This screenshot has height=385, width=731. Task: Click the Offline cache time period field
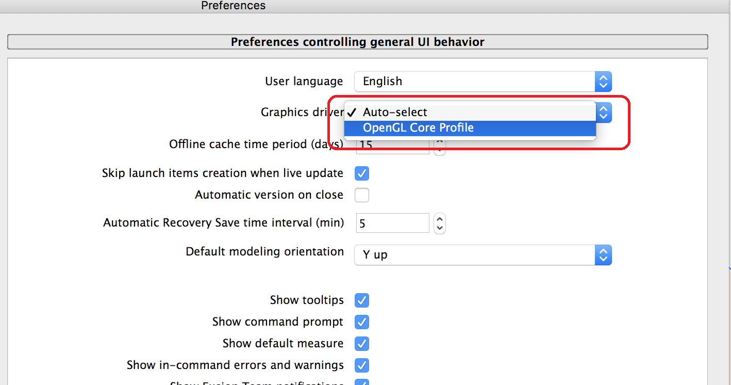click(393, 146)
